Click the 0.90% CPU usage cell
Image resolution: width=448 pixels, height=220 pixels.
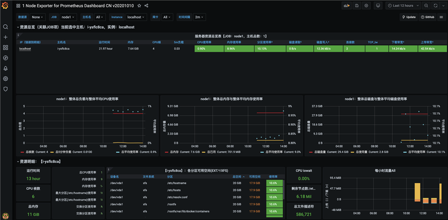(x=209, y=49)
